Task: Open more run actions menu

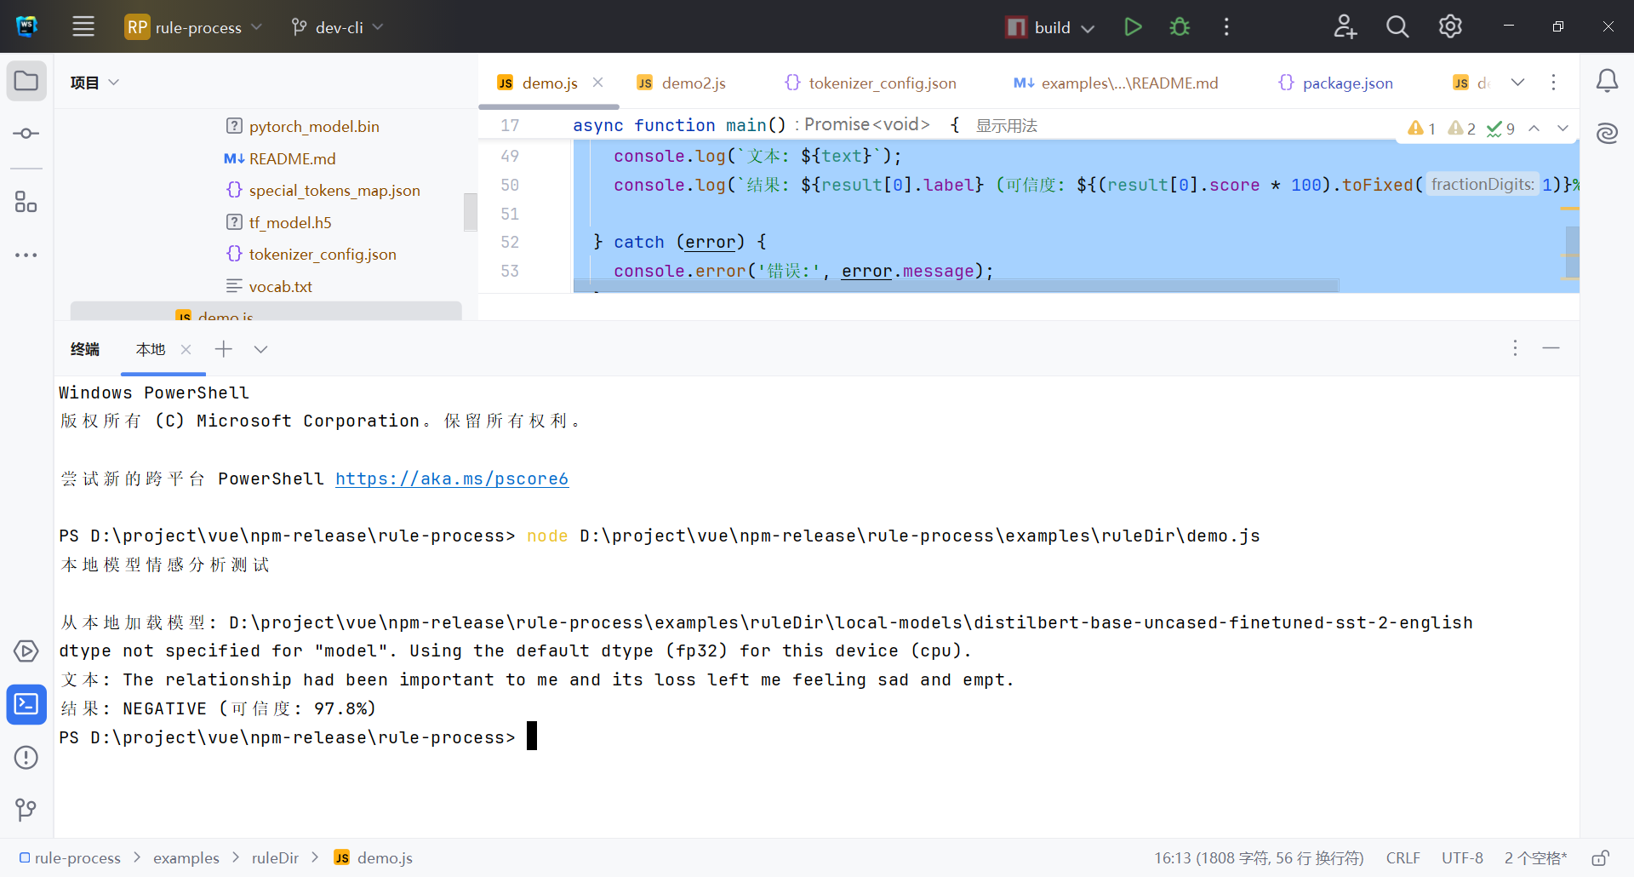Action: [x=1226, y=27]
